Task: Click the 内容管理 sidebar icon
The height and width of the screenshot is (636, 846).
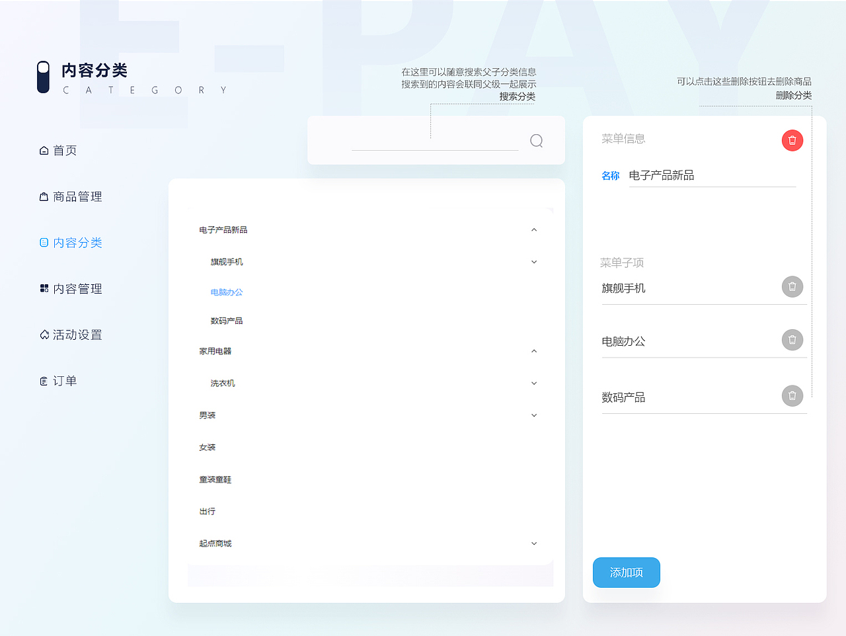Action: pyautogui.click(x=42, y=289)
